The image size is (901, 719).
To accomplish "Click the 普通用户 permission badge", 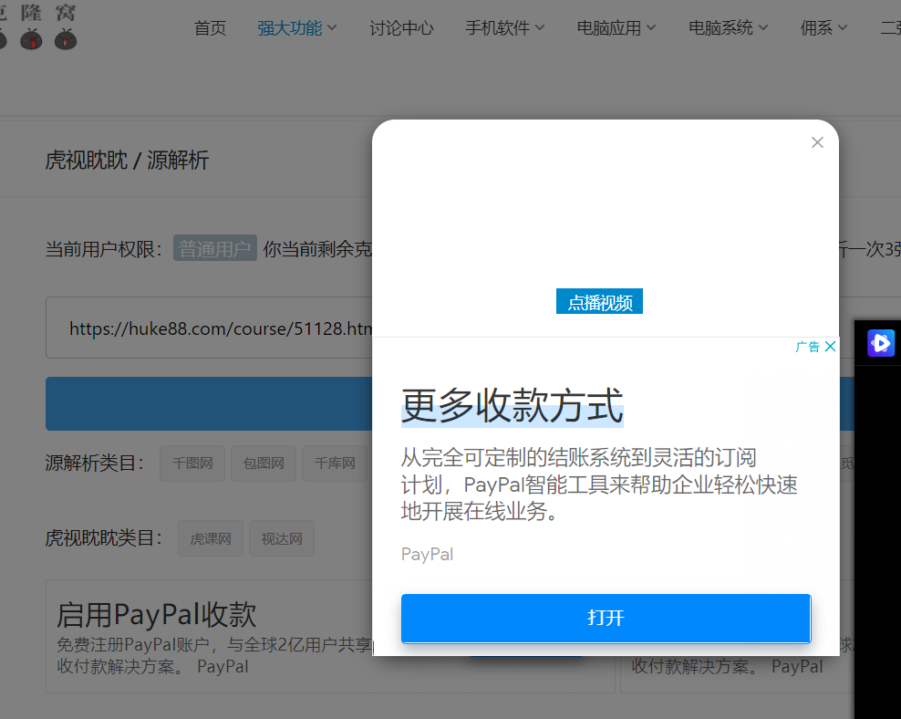I will click(215, 249).
